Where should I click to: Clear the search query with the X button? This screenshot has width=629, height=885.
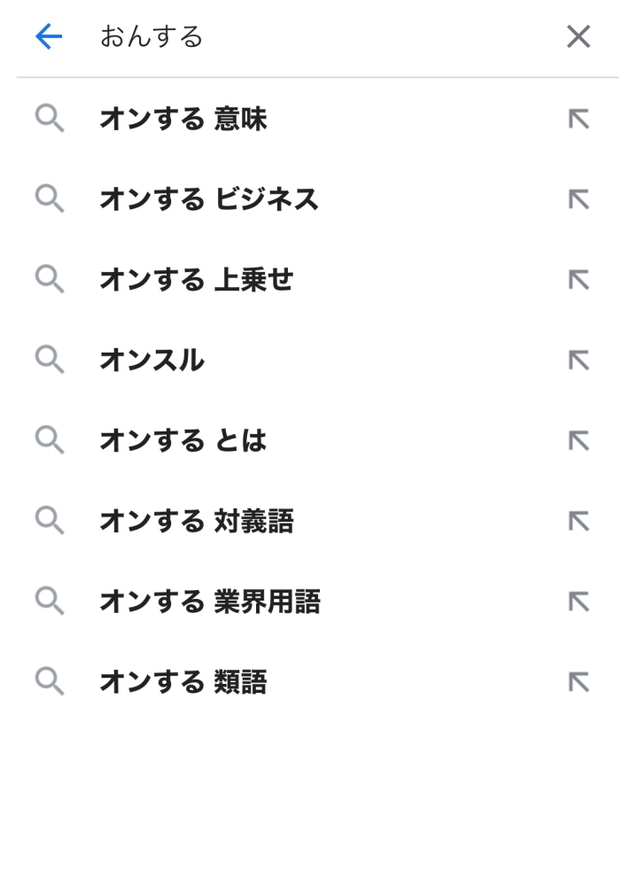[x=578, y=37]
